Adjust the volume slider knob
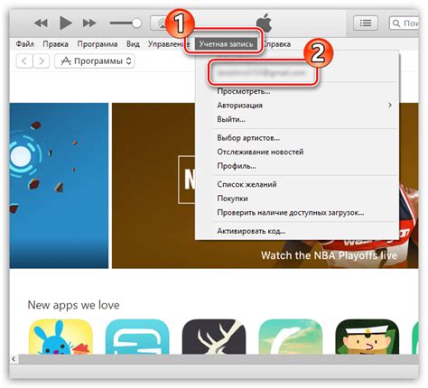The height and width of the screenshot is (388, 428). click(136, 23)
